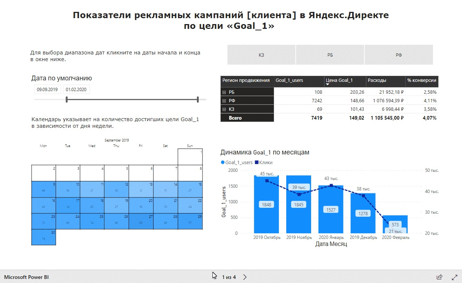Click the September 2019 calendar title
Screen dimensions: 462x283
coord(116,140)
